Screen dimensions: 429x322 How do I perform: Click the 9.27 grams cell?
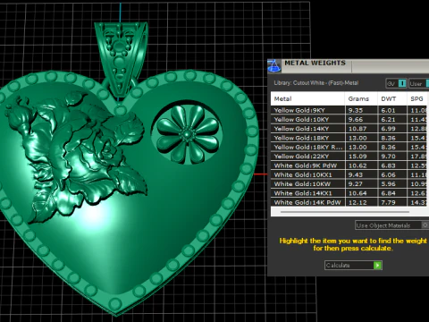tap(361, 184)
